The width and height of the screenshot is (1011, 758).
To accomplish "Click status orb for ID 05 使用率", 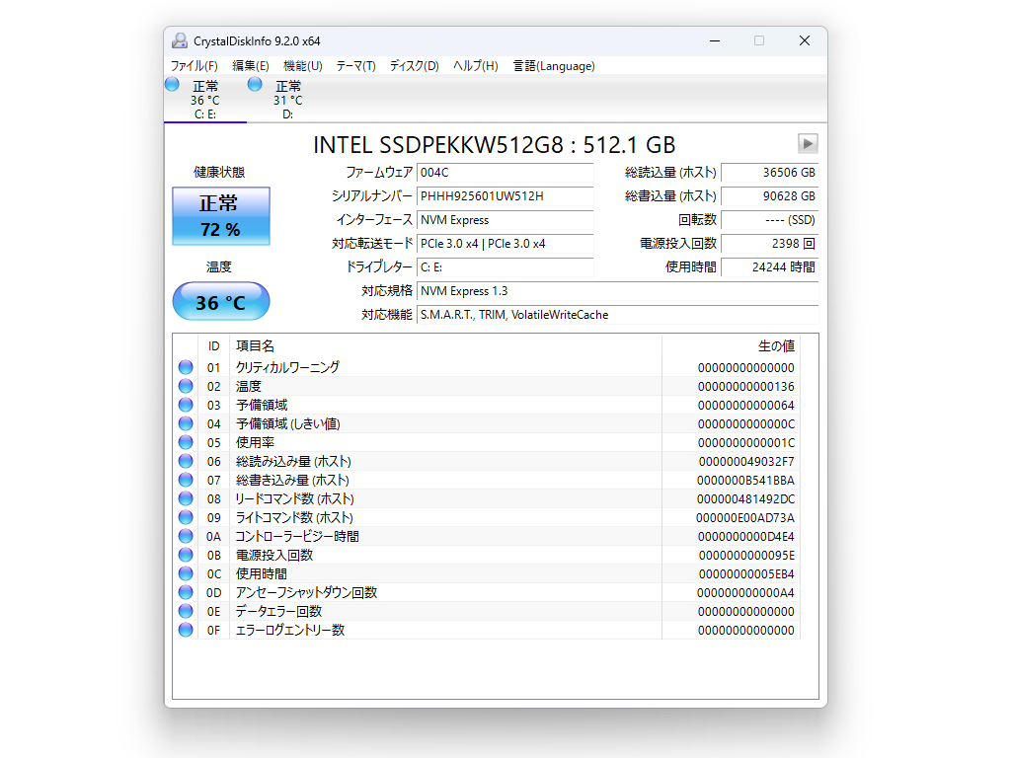I will click(x=186, y=442).
